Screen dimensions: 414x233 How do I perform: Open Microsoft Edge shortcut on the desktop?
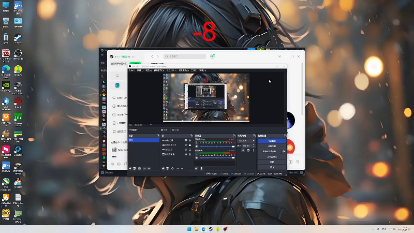point(6,71)
